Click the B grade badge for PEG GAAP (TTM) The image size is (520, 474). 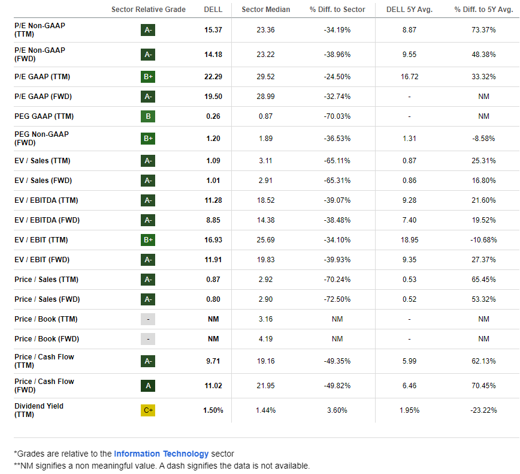[x=148, y=116]
